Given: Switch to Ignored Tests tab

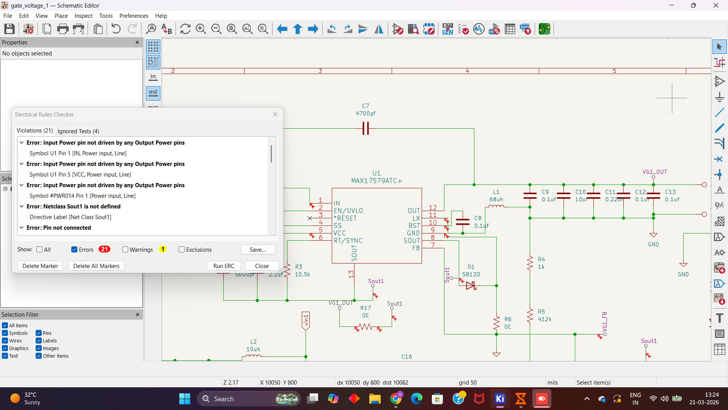Looking at the screenshot, I should (78, 131).
